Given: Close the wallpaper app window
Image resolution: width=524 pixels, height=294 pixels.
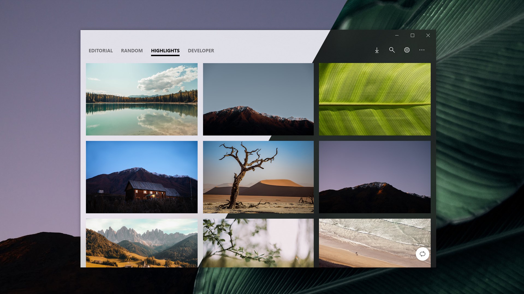Looking at the screenshot, I should tap(428, 35).
